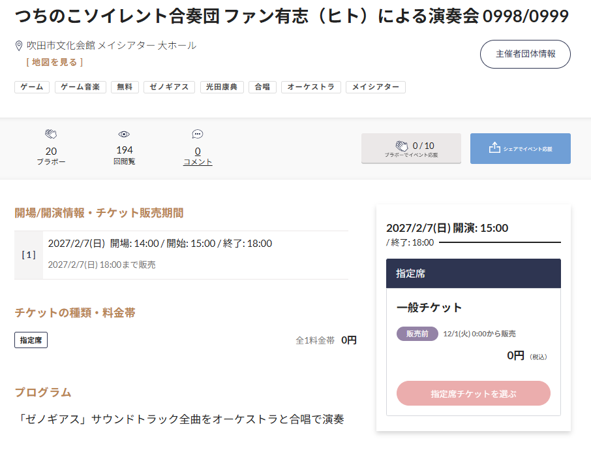
Task: Click the clapping icon in 0/10 bravo button
Action: point(402,146)
